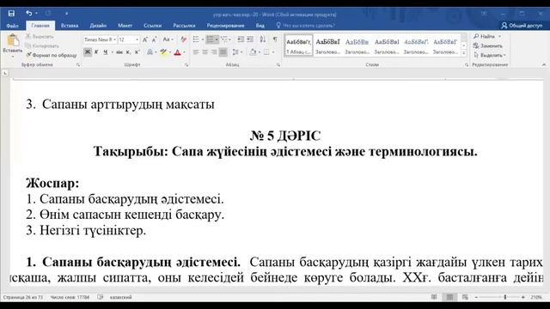Apply bulleted list
Viewport: 550px width, 309px height.
(196, 39)
